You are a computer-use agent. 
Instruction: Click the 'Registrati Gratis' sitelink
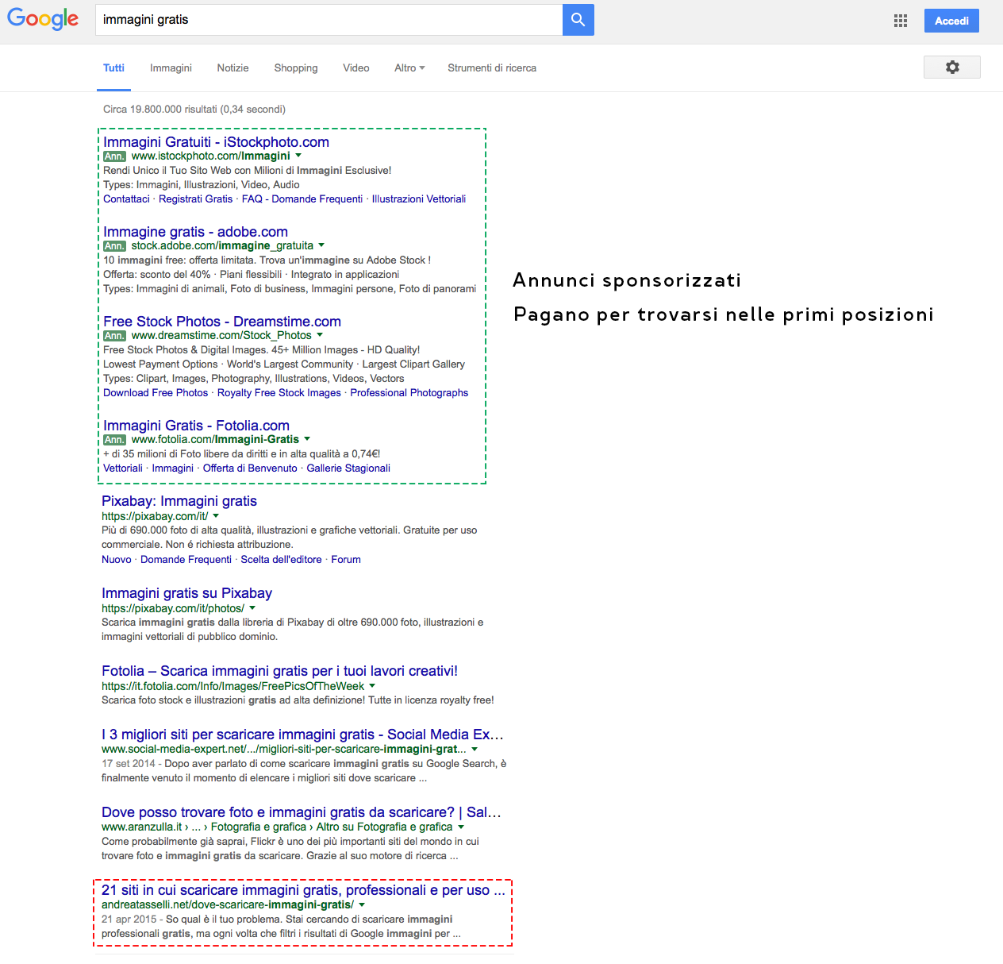[196, 199]
